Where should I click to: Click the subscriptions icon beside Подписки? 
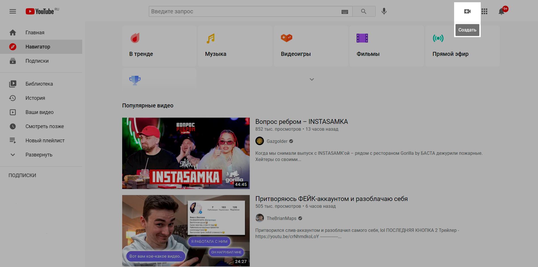(13, 61)
